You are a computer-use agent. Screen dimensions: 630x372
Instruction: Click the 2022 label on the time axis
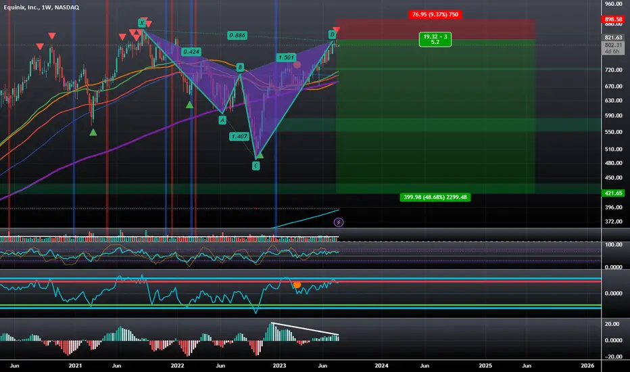pos(177,365)
